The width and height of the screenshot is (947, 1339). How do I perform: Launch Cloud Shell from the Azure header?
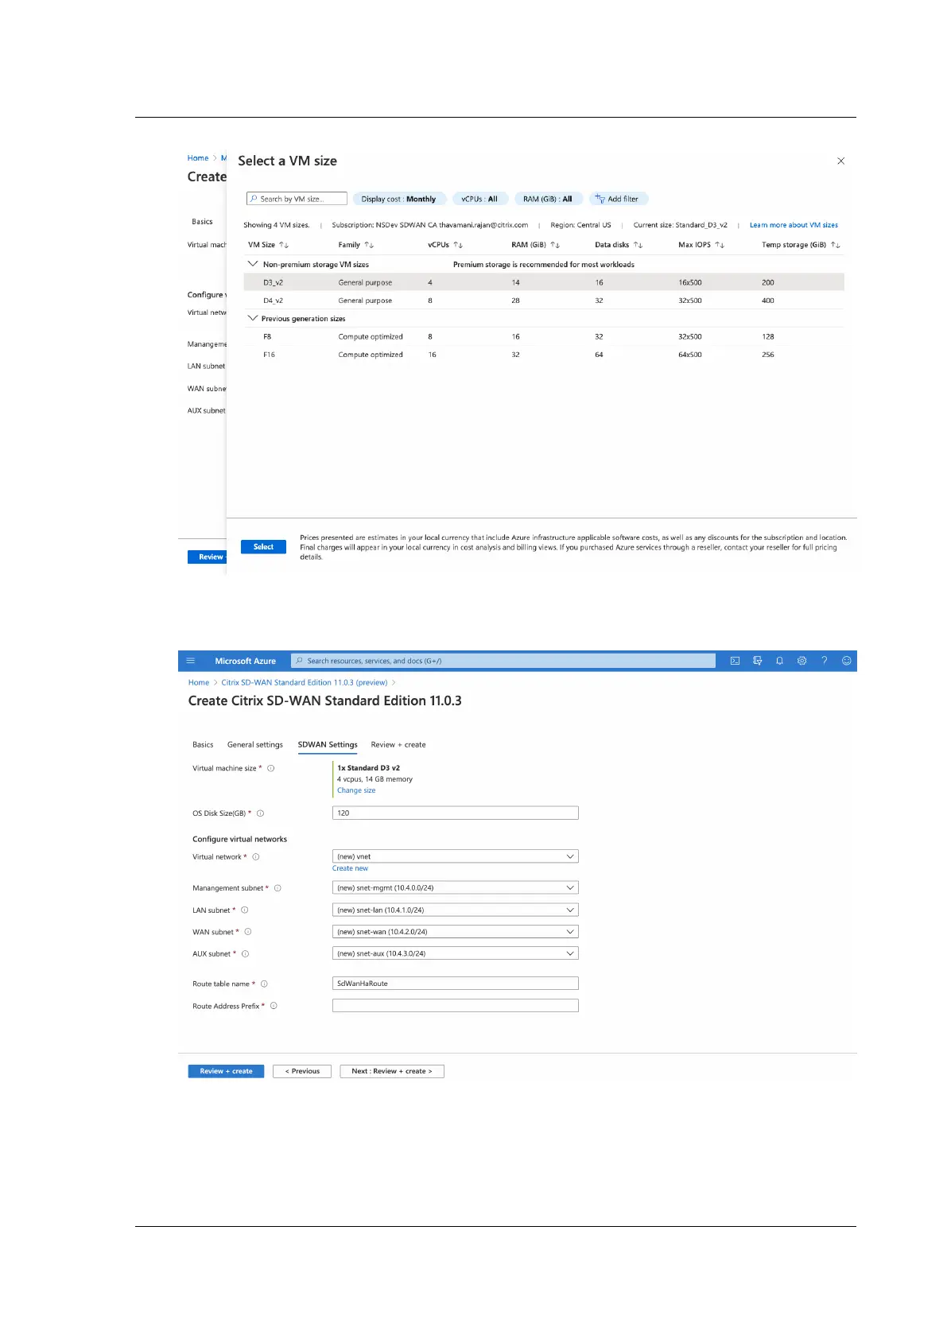coord(735,661)
